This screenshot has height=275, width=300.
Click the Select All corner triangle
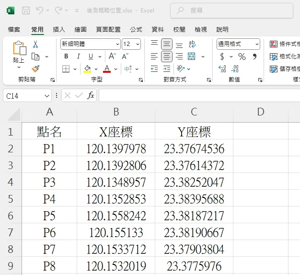click(x=13, y=115)
